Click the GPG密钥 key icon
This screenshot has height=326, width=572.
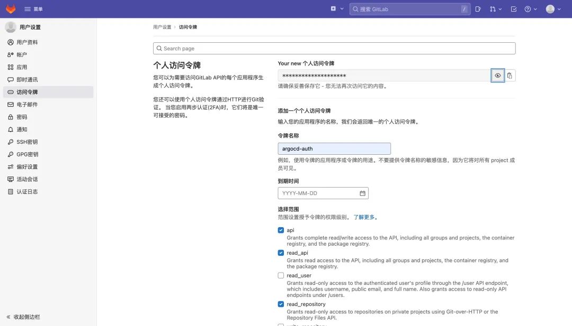(11, 154)
